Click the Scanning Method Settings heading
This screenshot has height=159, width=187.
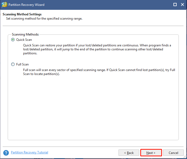[x=22, y=14]
